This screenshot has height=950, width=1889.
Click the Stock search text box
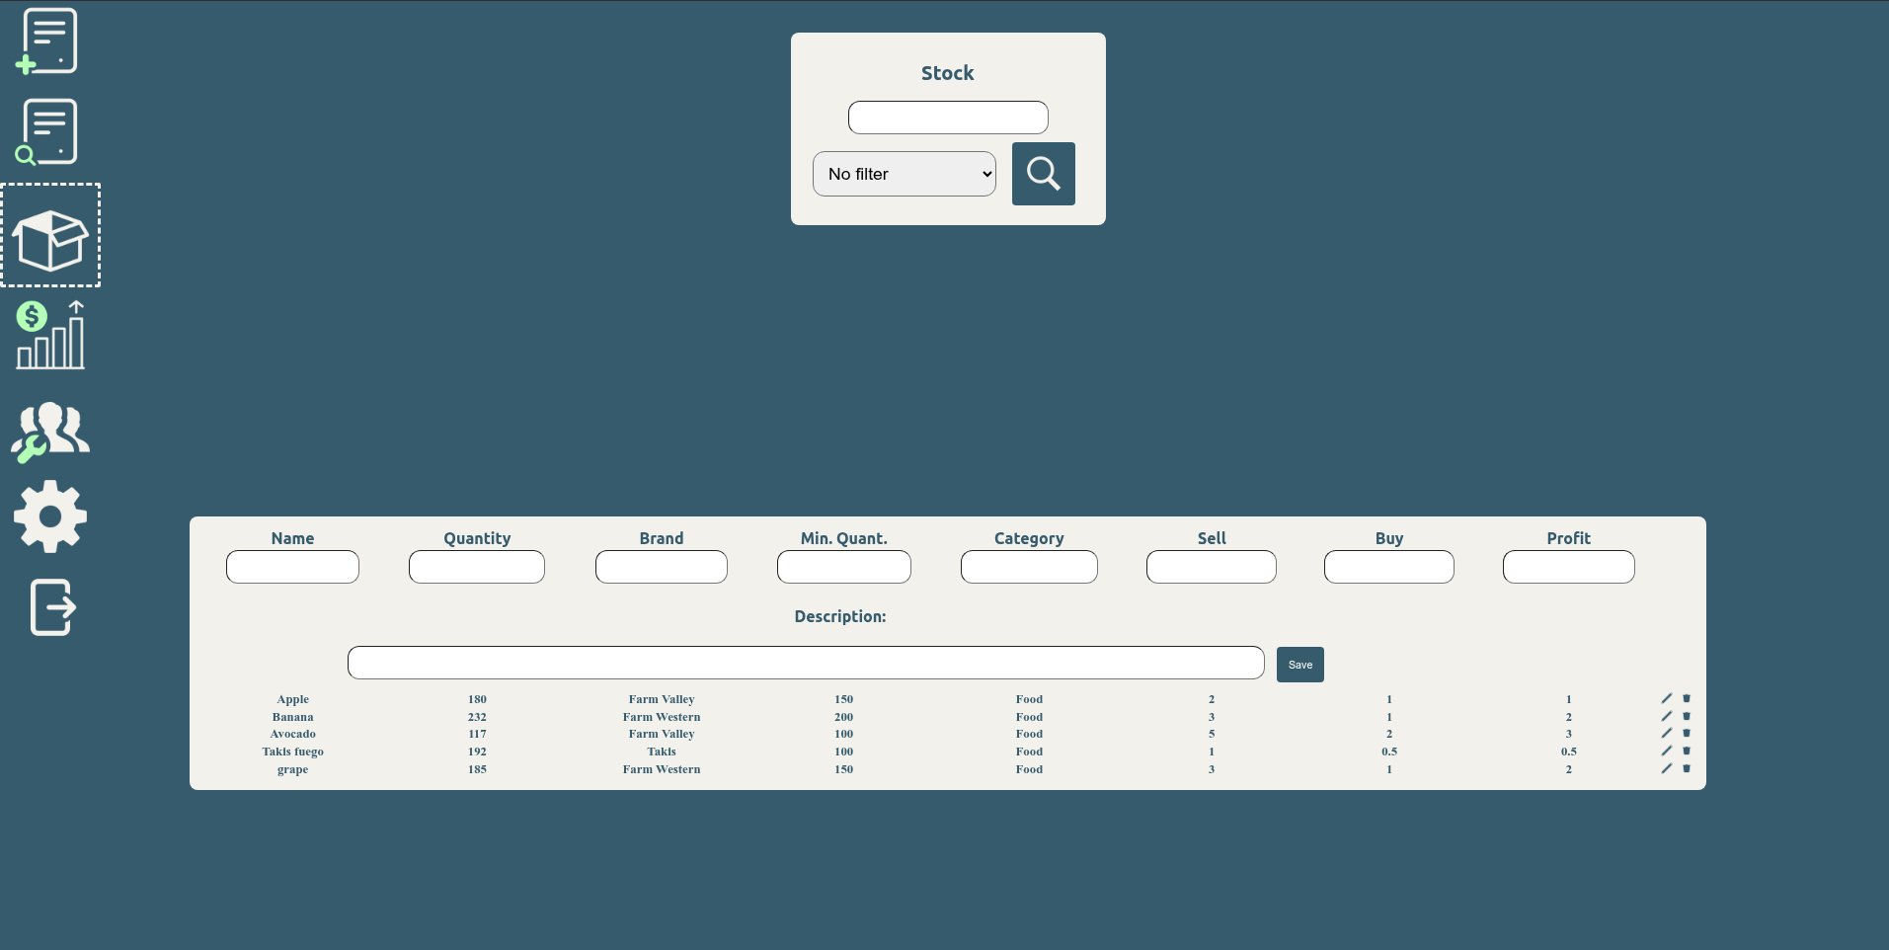pyautogui.click(x=947, y=117)
